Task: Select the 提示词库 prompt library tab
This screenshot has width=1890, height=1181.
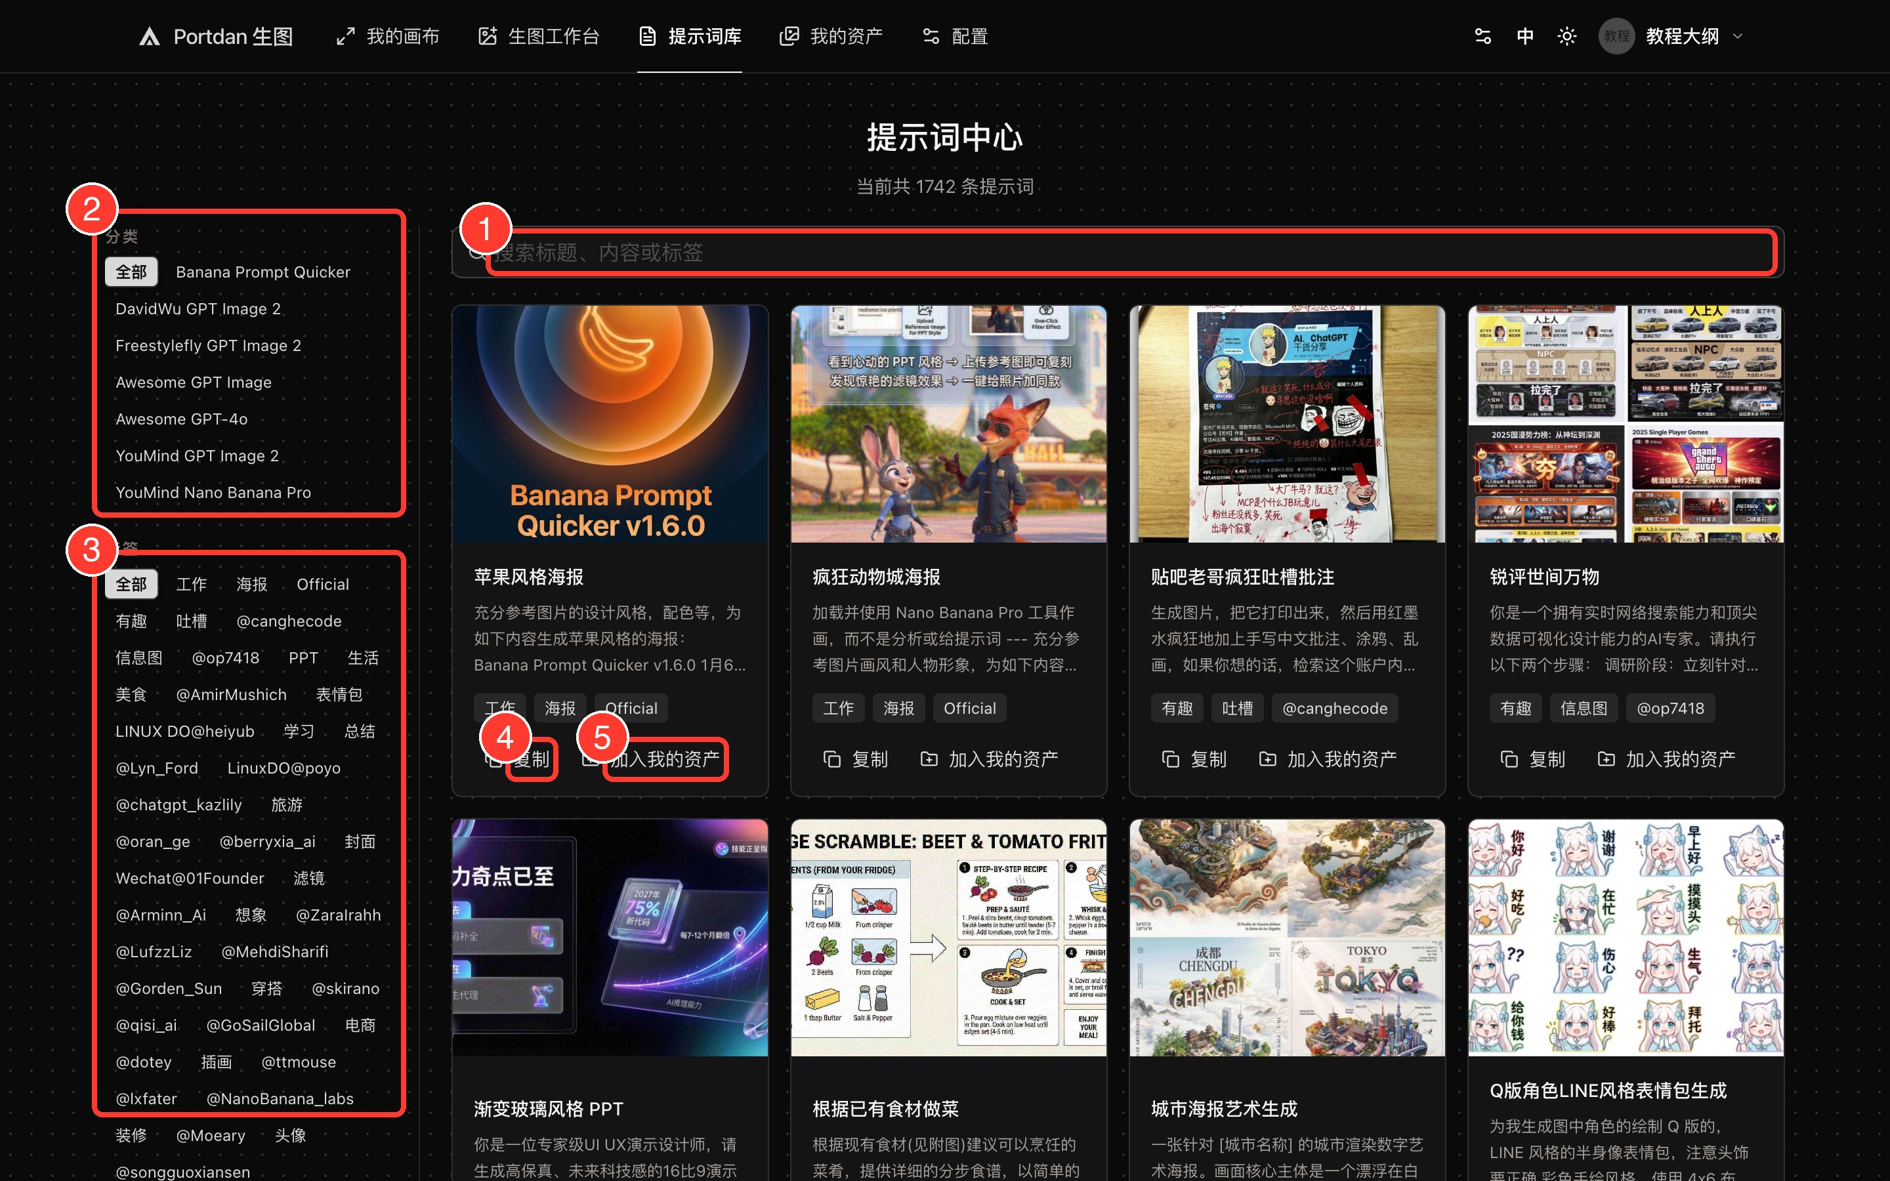Action: 690,37
